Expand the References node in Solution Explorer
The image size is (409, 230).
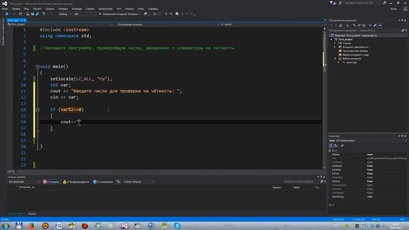click(x=335, y=43)
